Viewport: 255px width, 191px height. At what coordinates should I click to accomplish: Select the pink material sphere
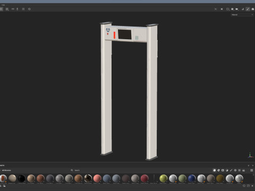click(x=97, y=178)
